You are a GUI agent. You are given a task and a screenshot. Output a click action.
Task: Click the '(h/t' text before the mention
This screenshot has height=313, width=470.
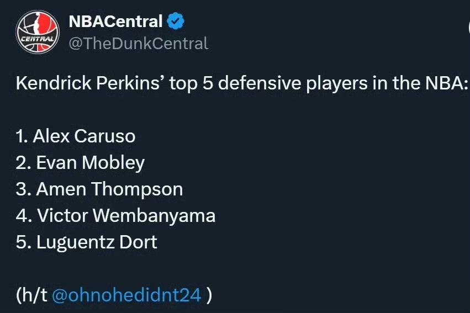point(31,295)
